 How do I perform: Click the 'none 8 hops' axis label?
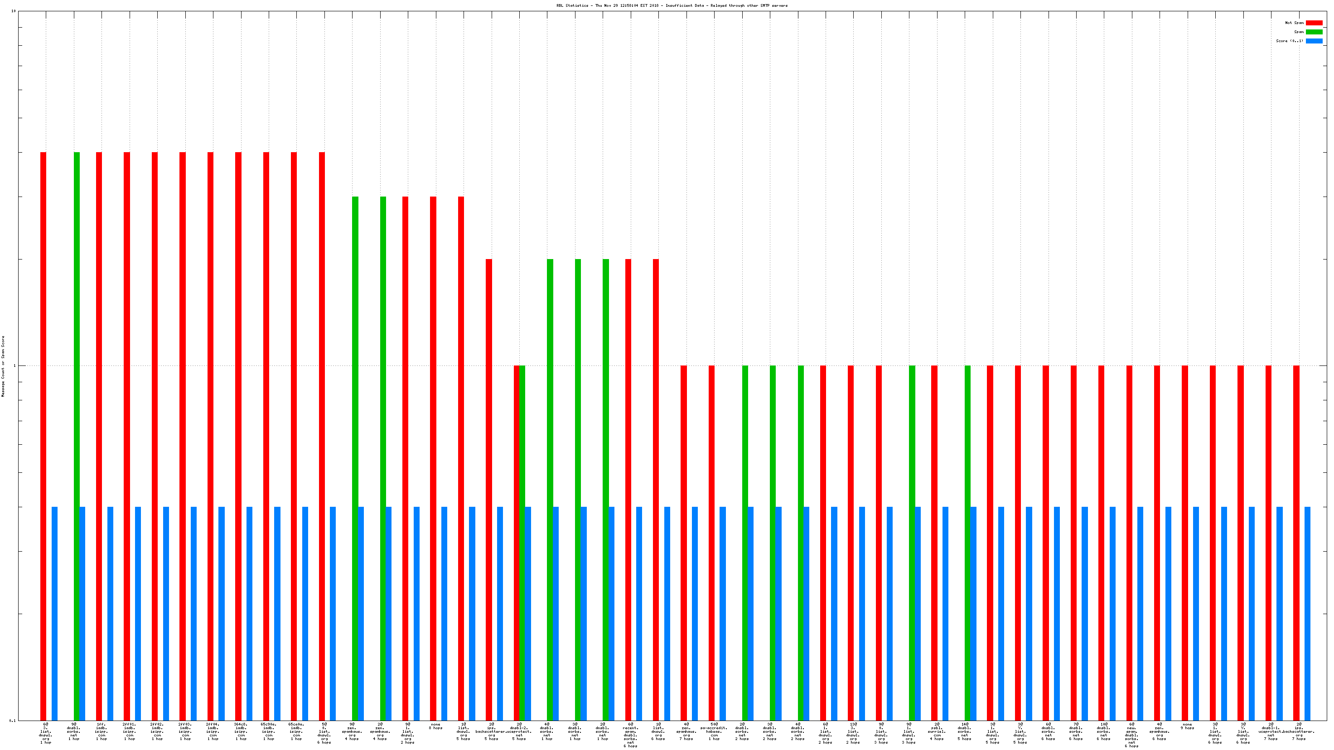(x=435, y=726)
